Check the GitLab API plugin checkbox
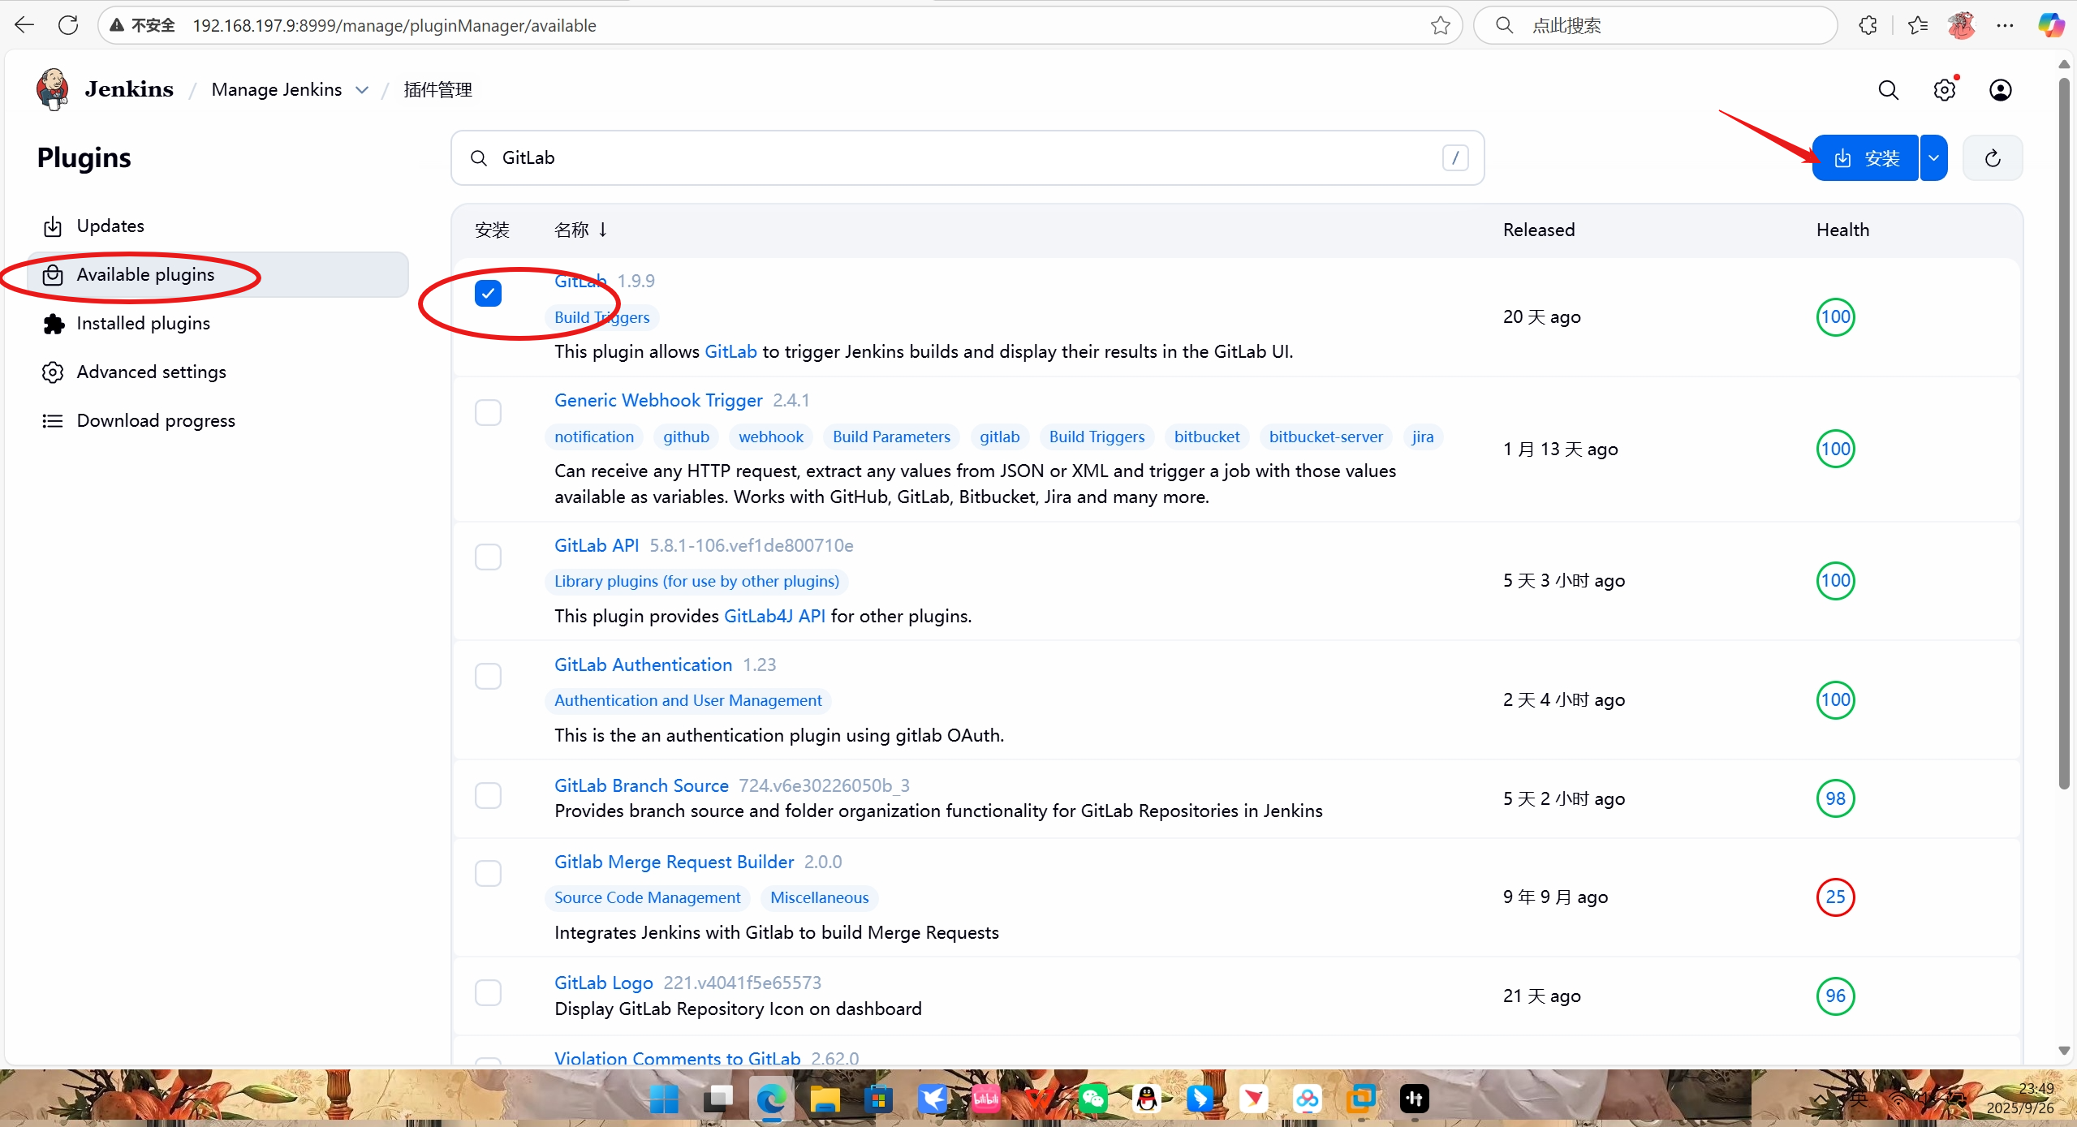 [488, 557]
